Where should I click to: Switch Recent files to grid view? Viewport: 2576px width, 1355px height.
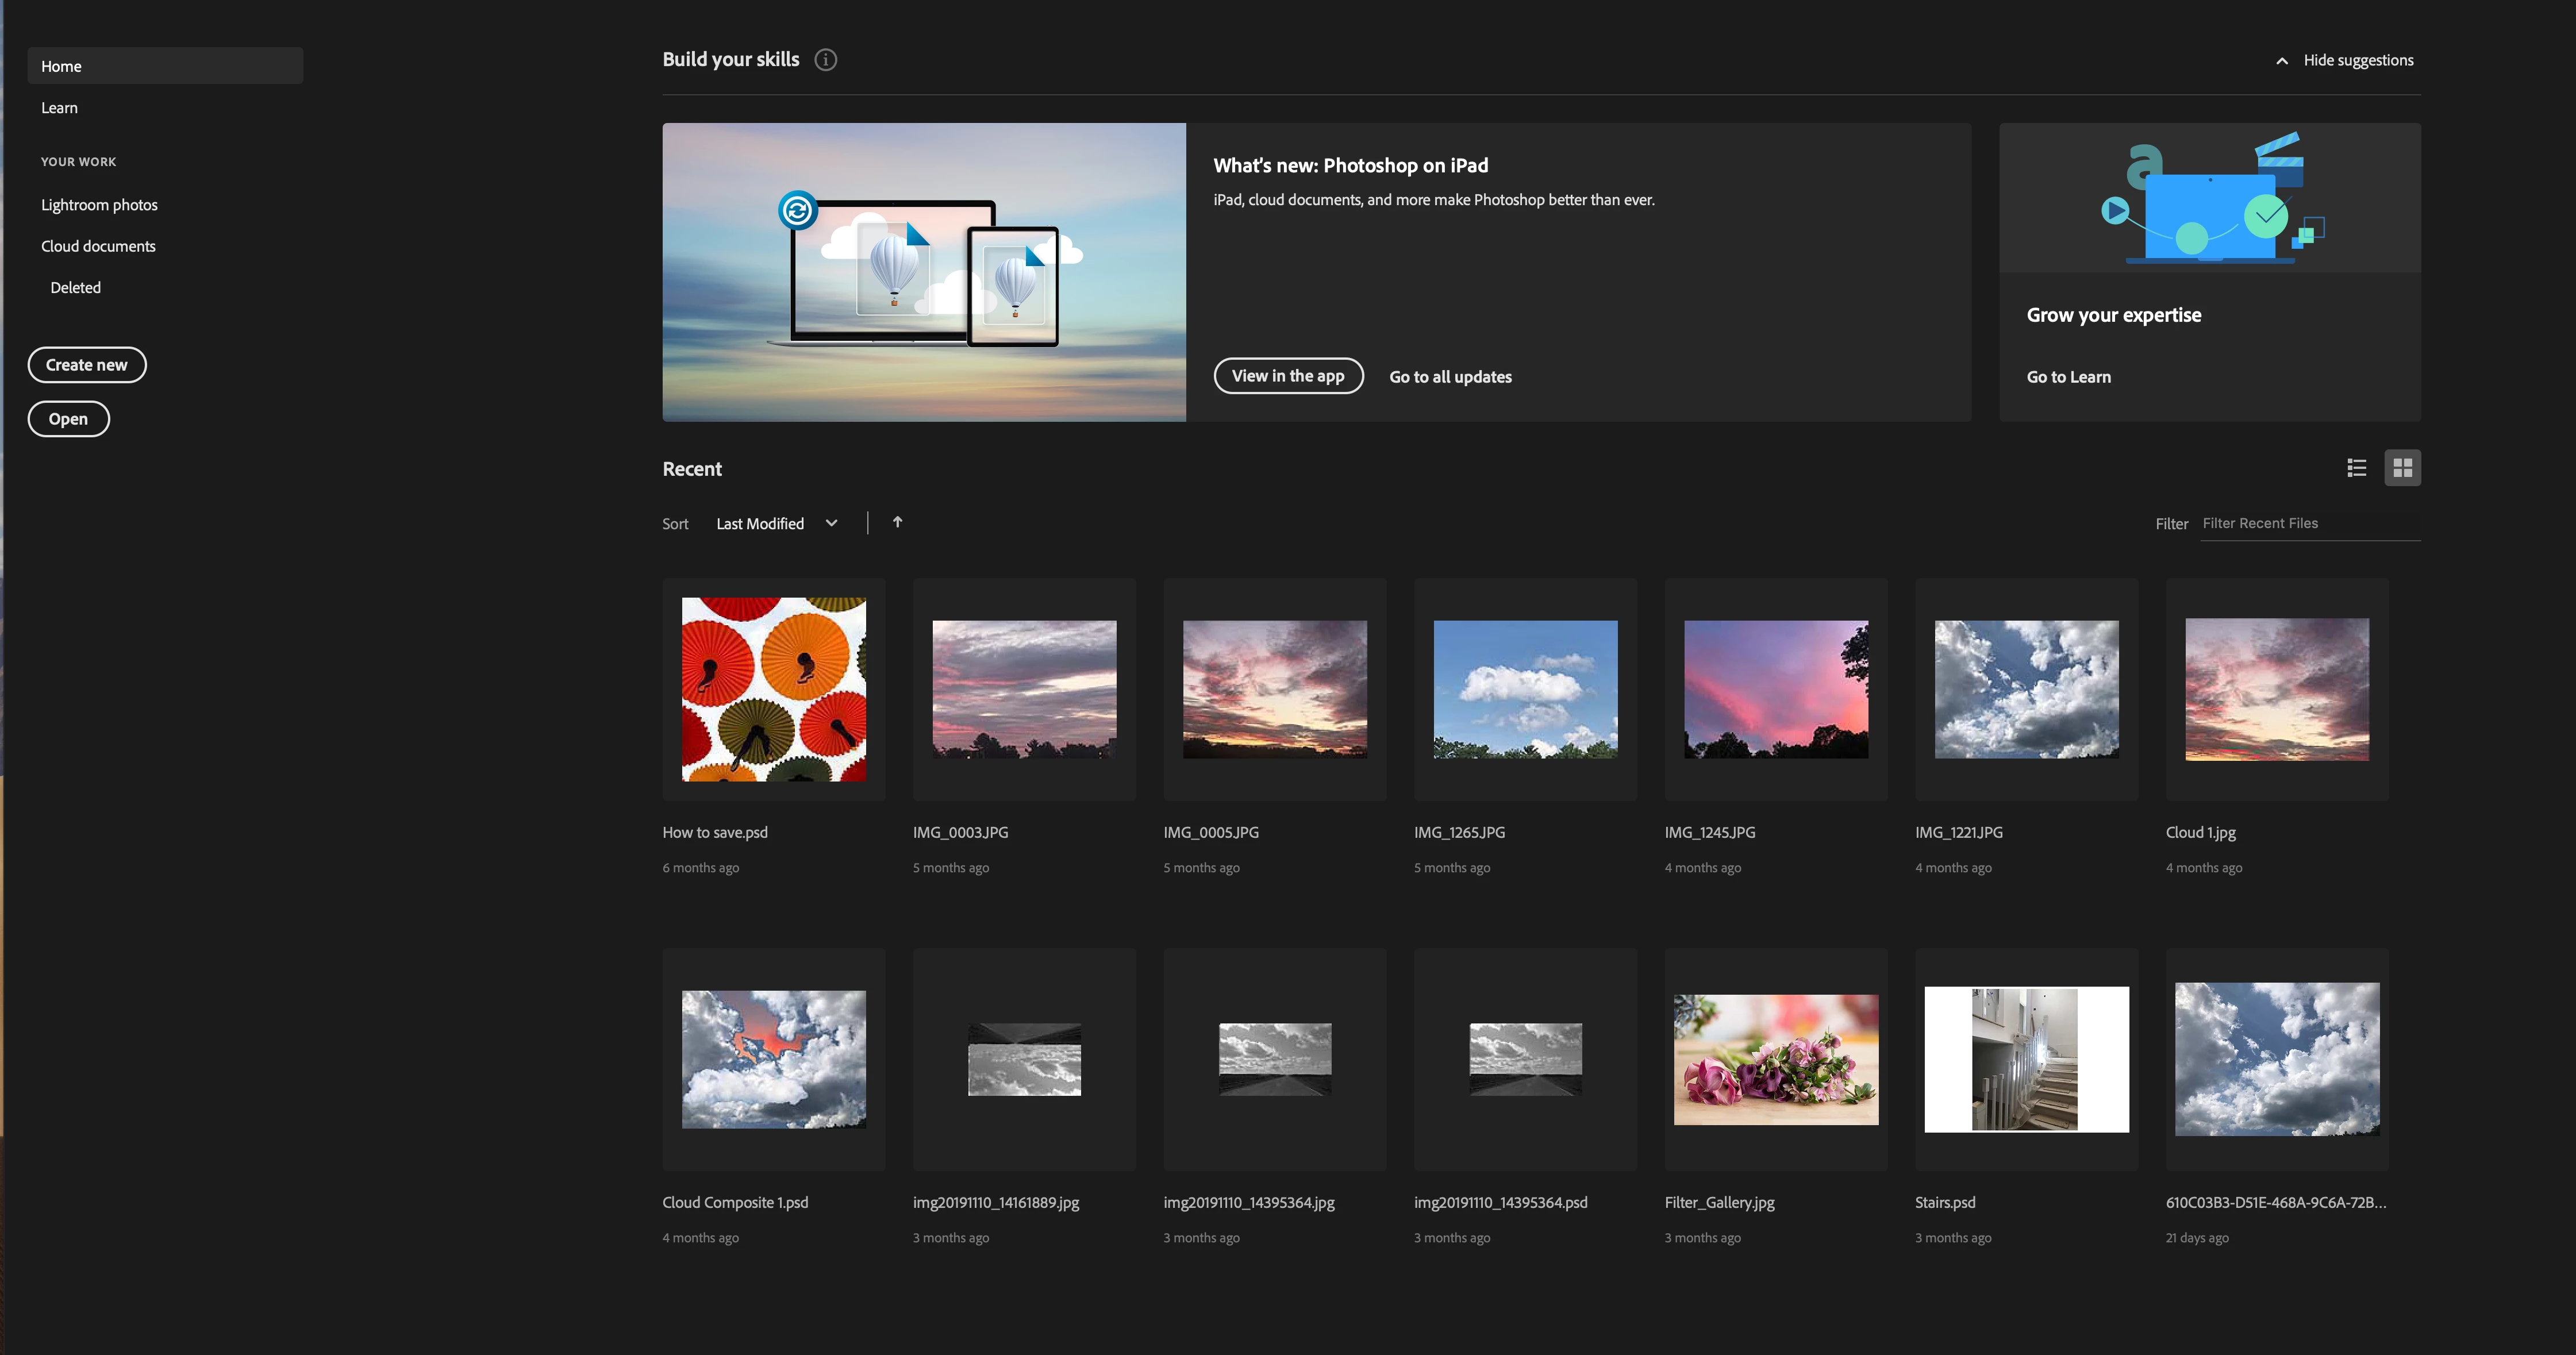(2402, 468)
